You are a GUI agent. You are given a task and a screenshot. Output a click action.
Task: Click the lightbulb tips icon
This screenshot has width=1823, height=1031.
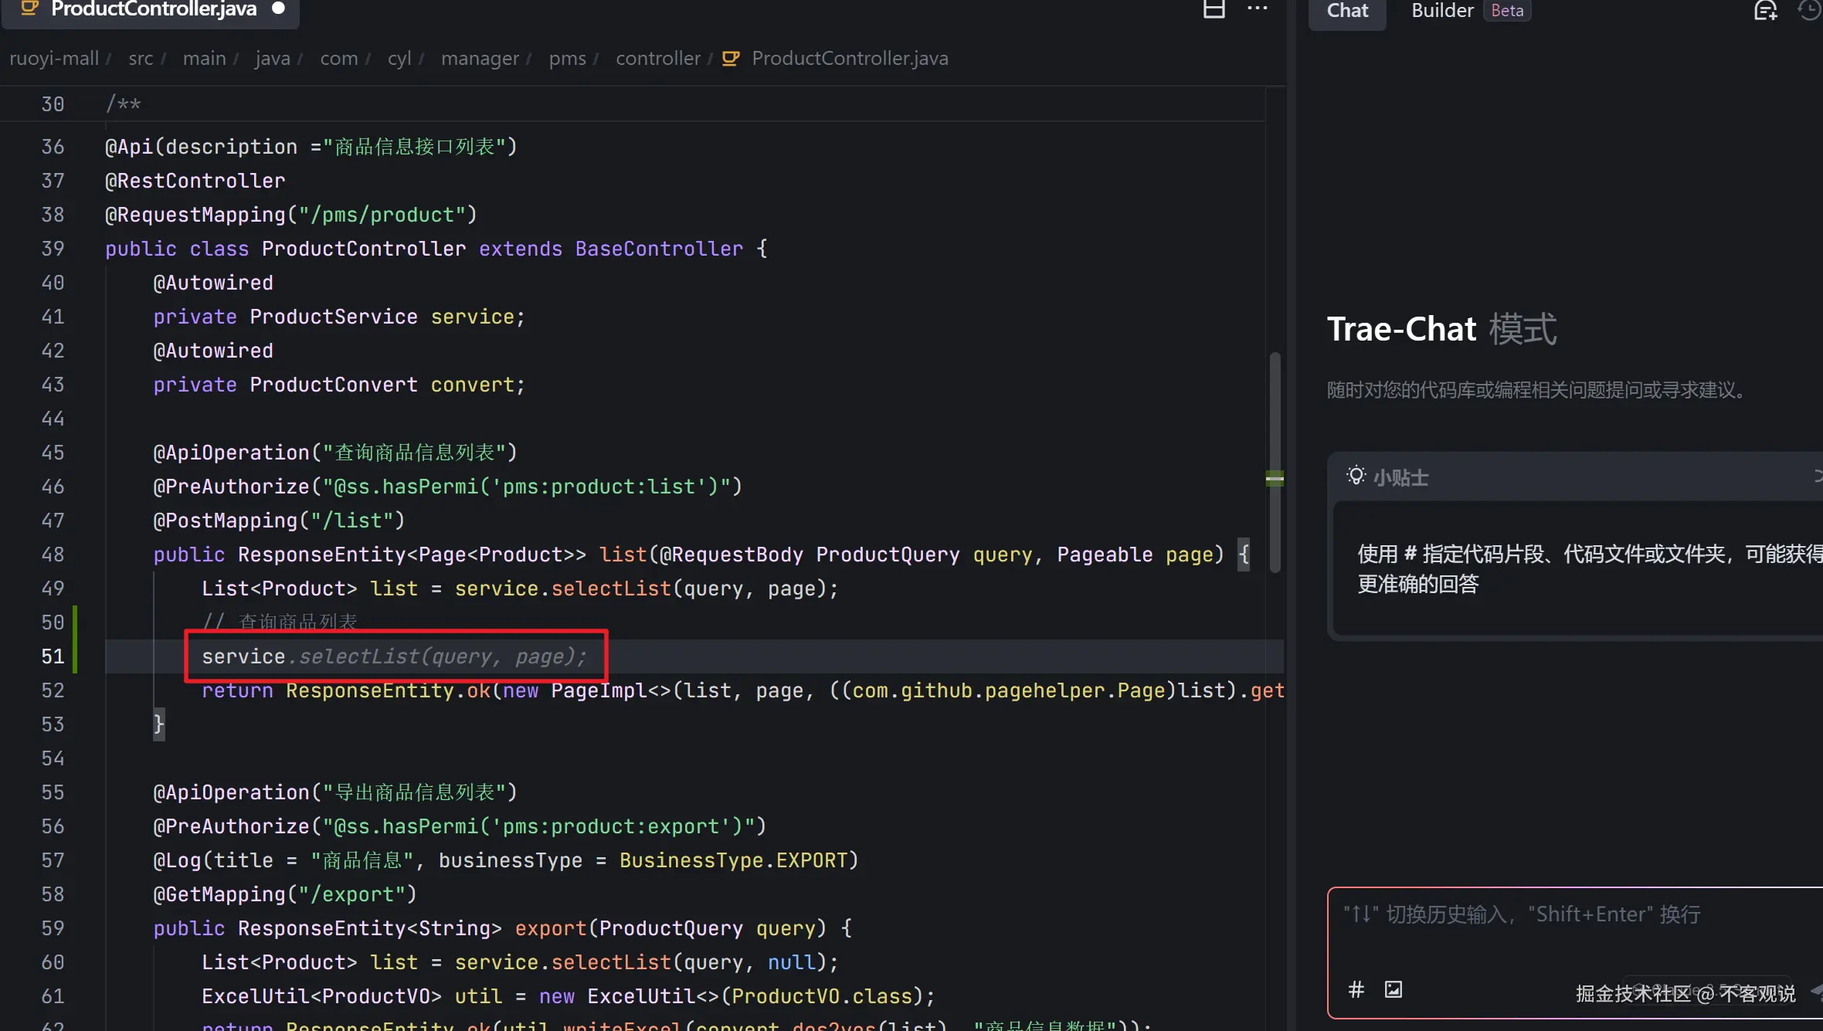point(1356,476)
